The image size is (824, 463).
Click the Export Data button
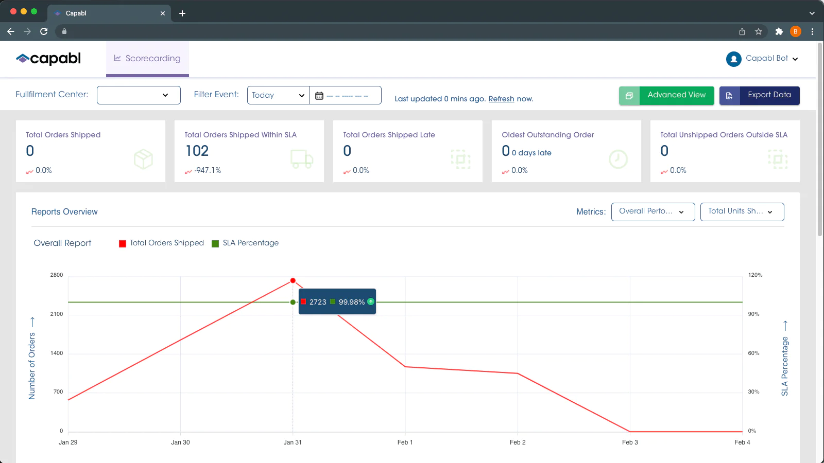[769, 95]
